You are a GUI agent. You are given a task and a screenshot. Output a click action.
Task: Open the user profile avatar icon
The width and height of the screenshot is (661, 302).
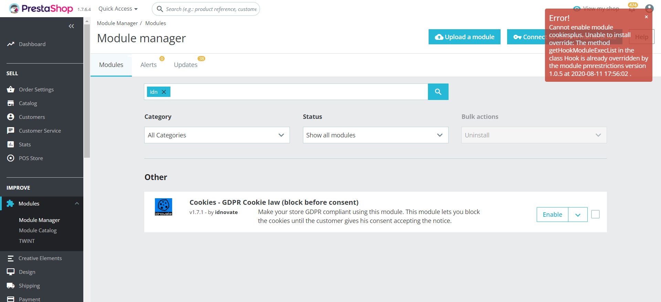coord(649,9)
